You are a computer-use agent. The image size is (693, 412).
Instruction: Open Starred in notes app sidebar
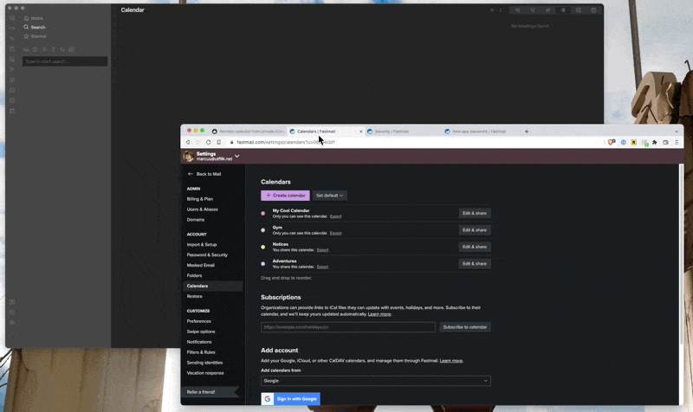pyautogui.click(x=35, y=36)
